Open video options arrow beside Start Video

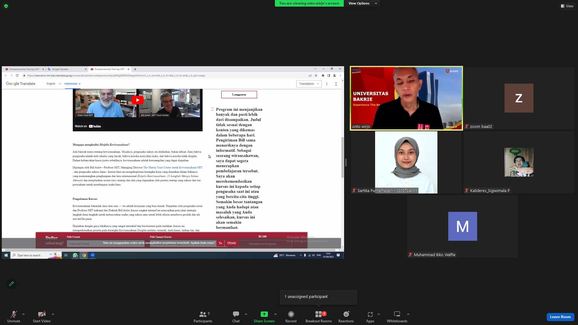click(x=53, y=314)
